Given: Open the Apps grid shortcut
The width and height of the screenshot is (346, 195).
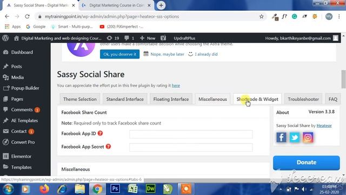Looking at the screenshot, I should (x=13, y=27).
